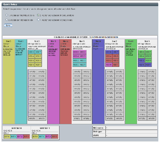Select HDD 0 in Slot 2 storage blade
This screenshot has width=160, height=142.
[31, 65]
